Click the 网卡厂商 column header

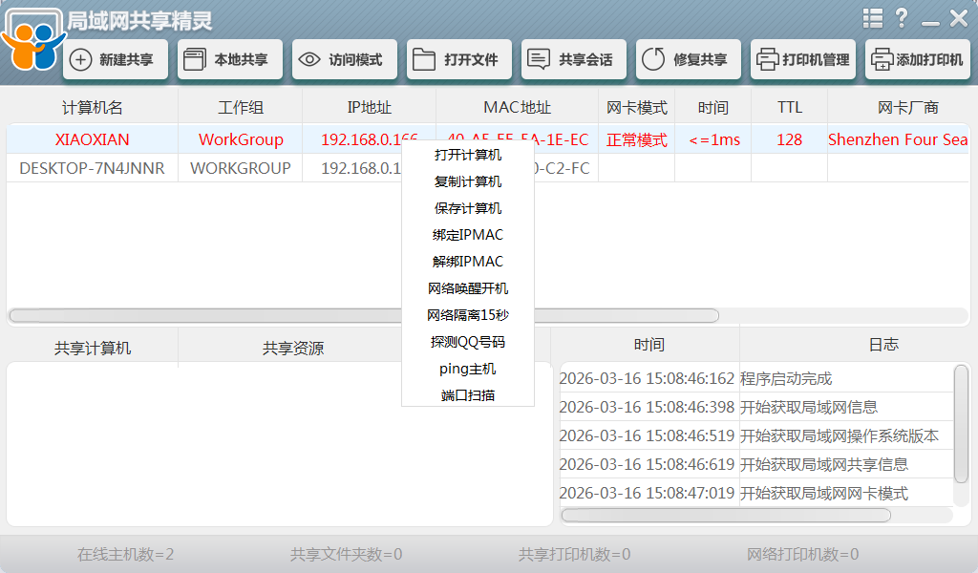(907, 107)
